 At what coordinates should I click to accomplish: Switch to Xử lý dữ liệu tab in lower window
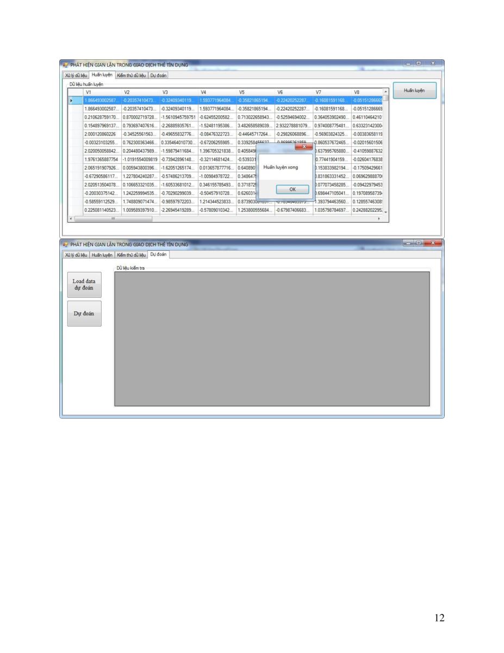[75, 255]
